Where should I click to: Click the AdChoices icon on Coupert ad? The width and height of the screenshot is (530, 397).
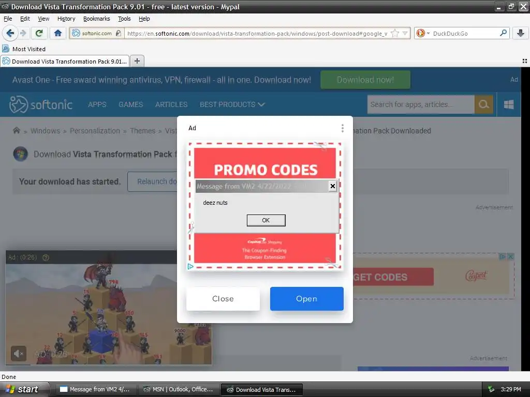click(x=503, y=256)
